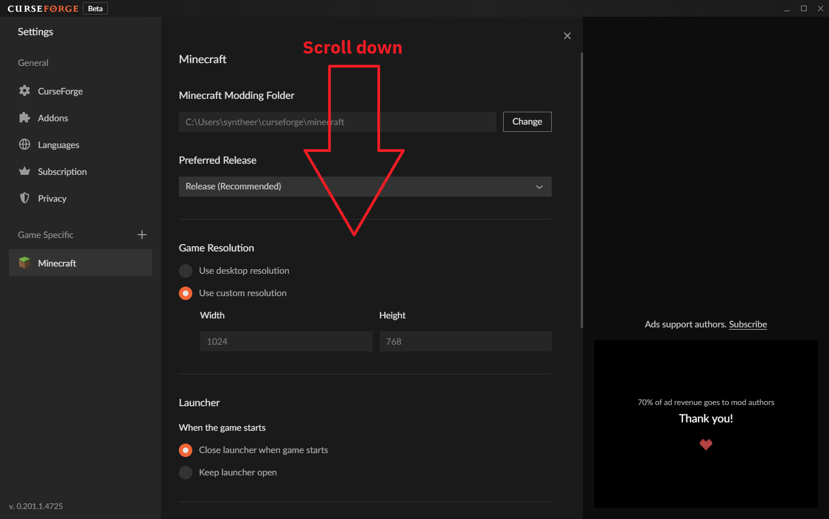829x519 pixels.
Task: Enable Use desktop resolution
Action: 185,270
